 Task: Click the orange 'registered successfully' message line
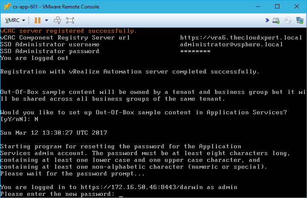[x=69, y=31]
